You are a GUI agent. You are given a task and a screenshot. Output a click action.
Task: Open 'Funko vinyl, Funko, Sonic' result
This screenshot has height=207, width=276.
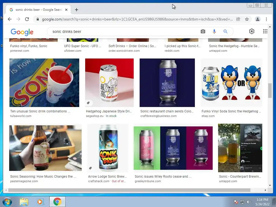[x=29, y=46]
